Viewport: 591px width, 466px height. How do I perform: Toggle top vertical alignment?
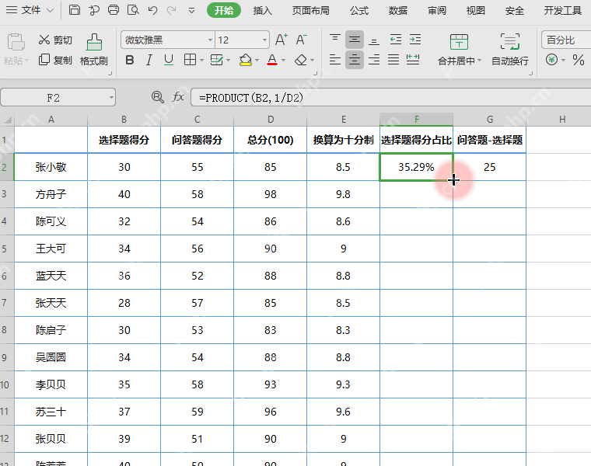[334, 40]
